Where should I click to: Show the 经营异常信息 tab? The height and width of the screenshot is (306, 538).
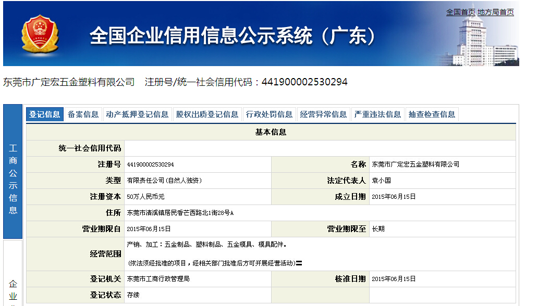coord(324,114)
